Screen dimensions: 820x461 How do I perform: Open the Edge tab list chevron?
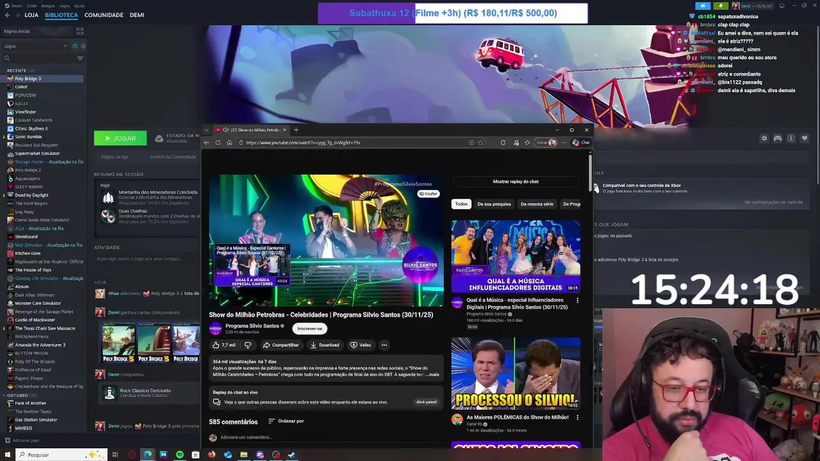point(206,130)
